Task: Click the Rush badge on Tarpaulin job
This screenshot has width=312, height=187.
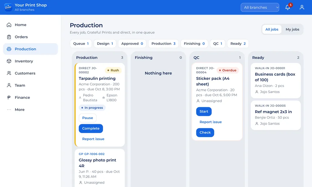Action: click(113, 70)
